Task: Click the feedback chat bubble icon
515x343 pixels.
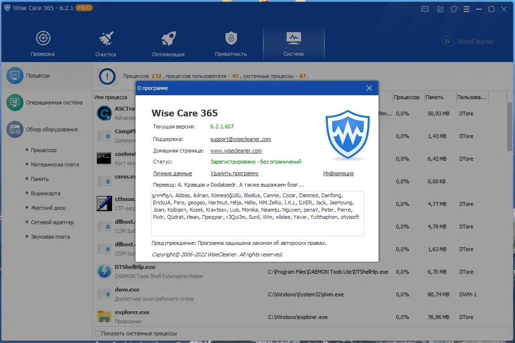Action: click(425, 9)
